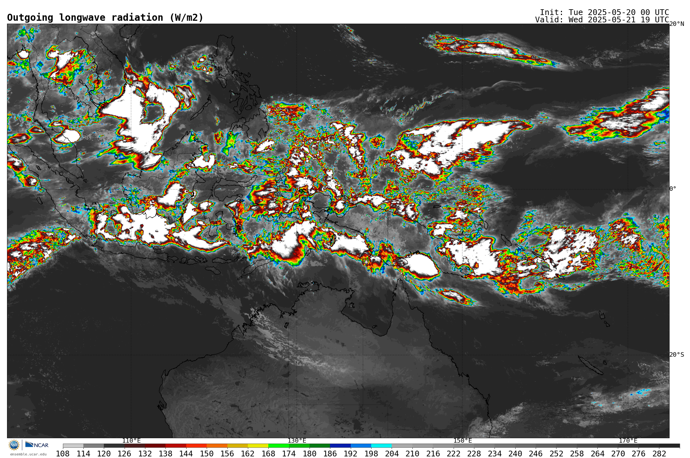Click the colorbar value label 174
Viewport: 690px width, 458px height.
tap(289, 454)
